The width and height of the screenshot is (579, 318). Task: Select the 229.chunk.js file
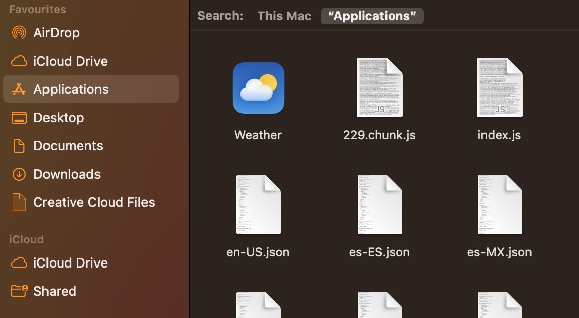tap(379, 87)
